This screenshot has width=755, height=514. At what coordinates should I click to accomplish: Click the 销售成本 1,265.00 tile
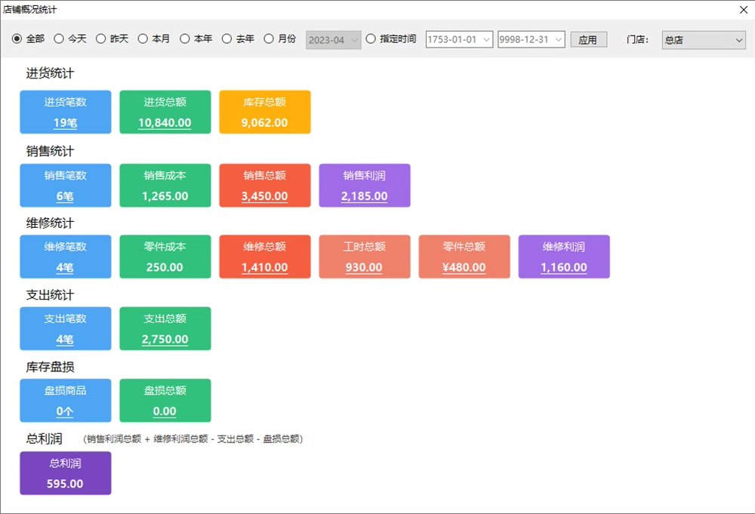click(165, 185)
